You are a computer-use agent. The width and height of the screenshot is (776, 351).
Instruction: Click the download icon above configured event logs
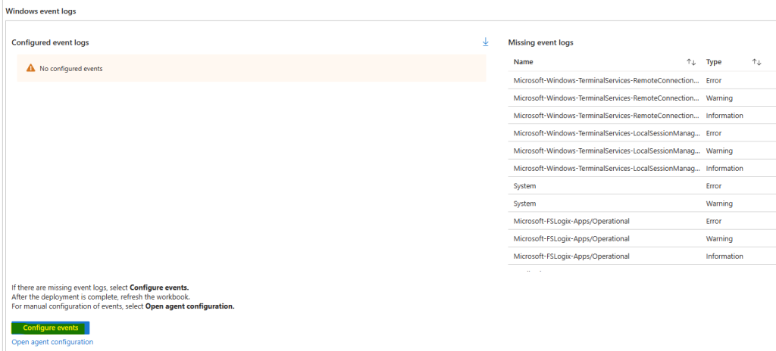click(486, 42)
